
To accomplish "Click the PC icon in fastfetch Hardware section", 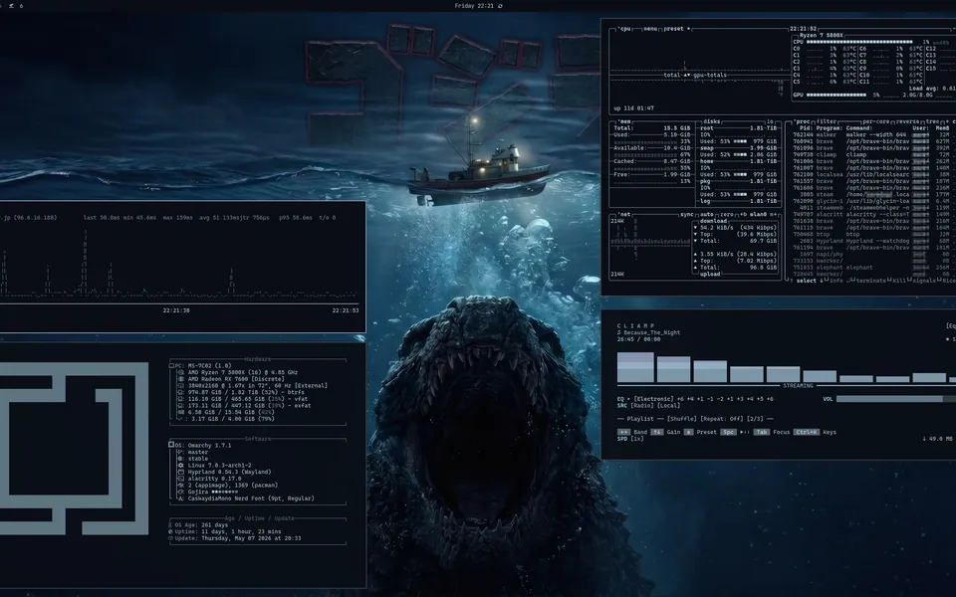I will pos(172,365).
